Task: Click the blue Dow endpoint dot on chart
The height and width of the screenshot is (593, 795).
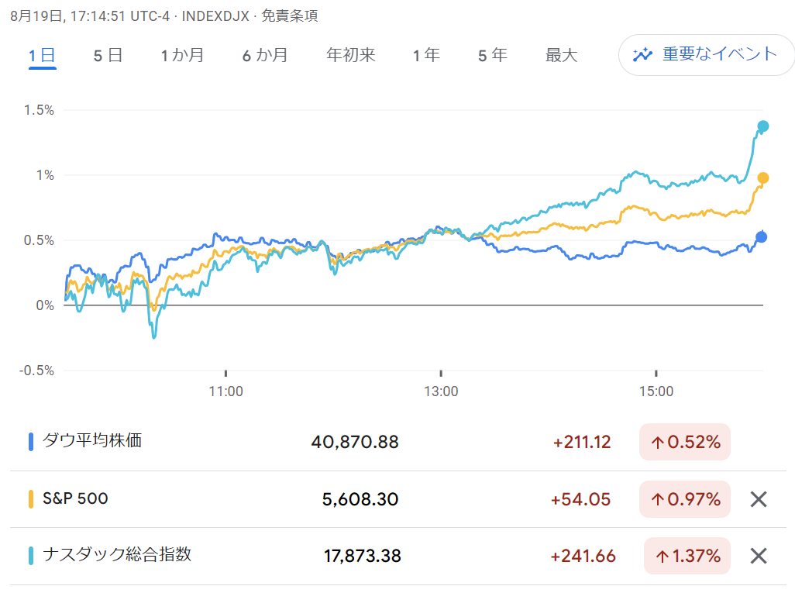Action: (762, 237)
